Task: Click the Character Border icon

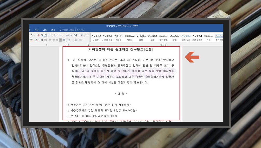Action: pyautogui.click(x=45, y=35)
